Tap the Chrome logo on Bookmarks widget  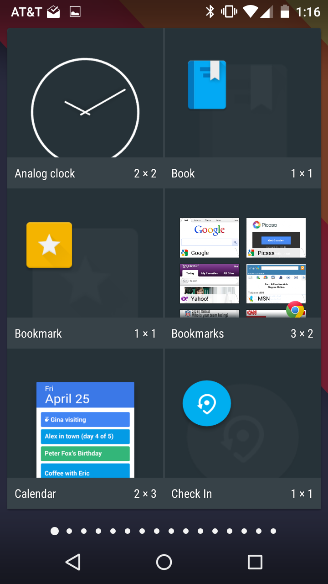click(295, 310)
